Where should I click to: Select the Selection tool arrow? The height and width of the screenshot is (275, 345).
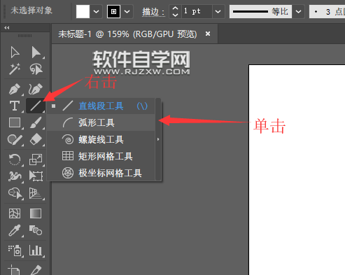coord(15,52)
